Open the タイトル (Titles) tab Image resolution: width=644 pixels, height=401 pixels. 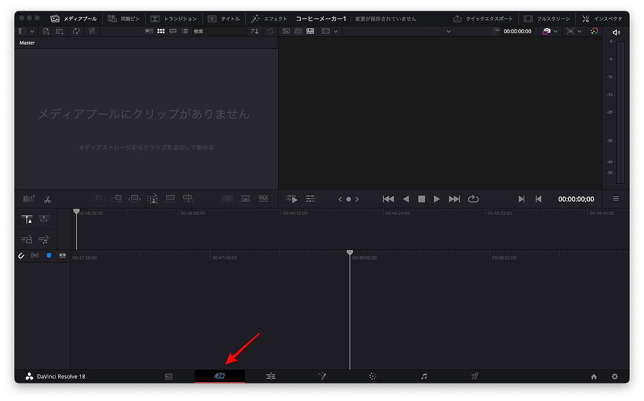pos(224,19)
